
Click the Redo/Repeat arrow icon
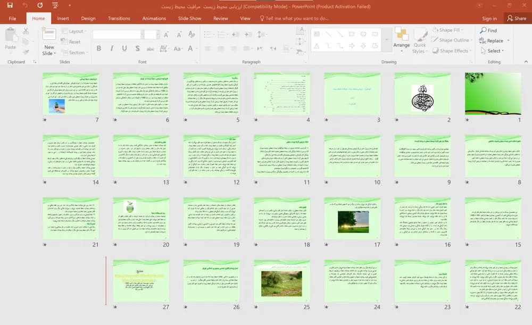pyautogui.click(x=40, y=5)
